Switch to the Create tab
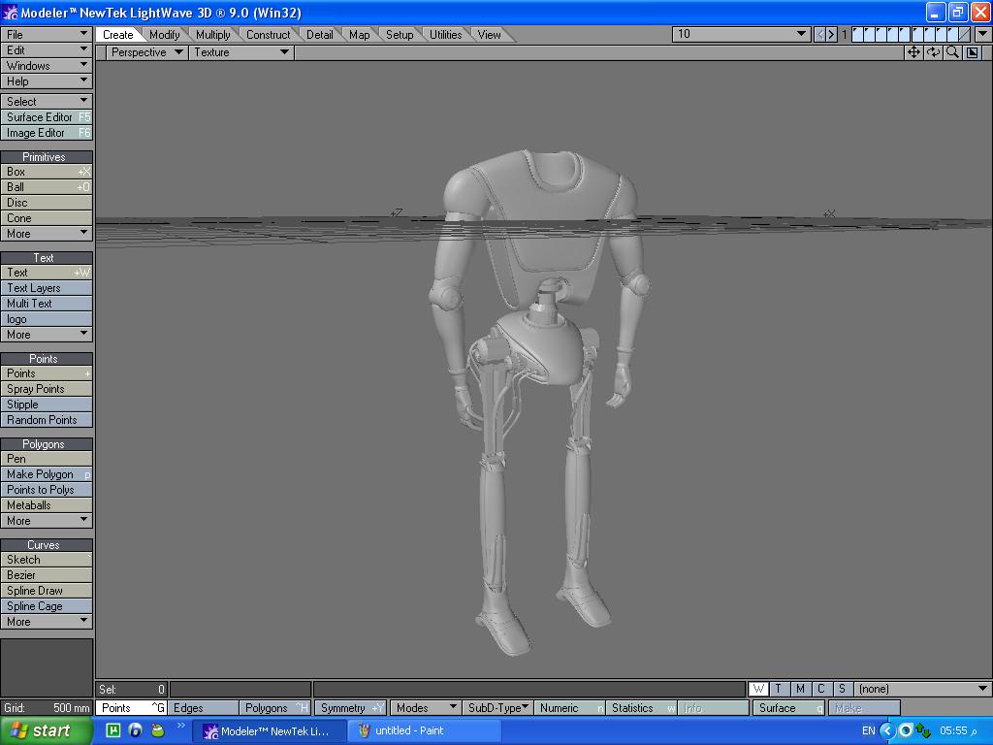This screenshot has height=745, width=993. pyautogui.click(x=118, y=35)
